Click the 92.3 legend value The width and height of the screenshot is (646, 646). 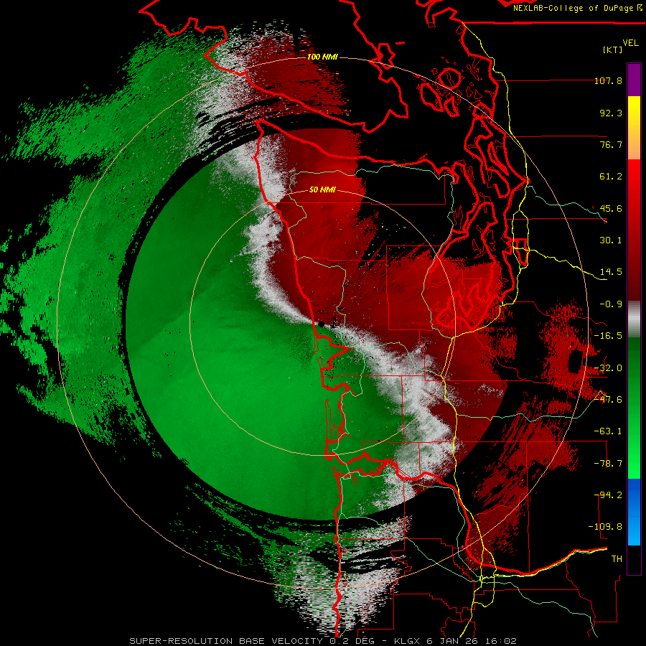coord(611,113)
